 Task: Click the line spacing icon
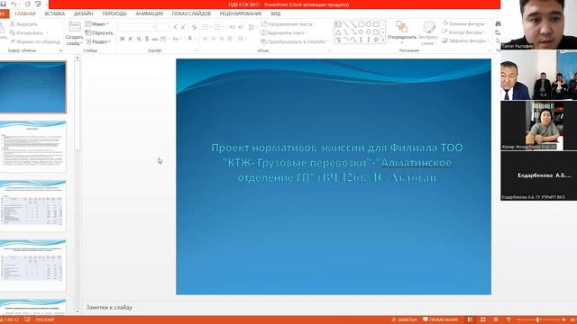click(252, 27)
